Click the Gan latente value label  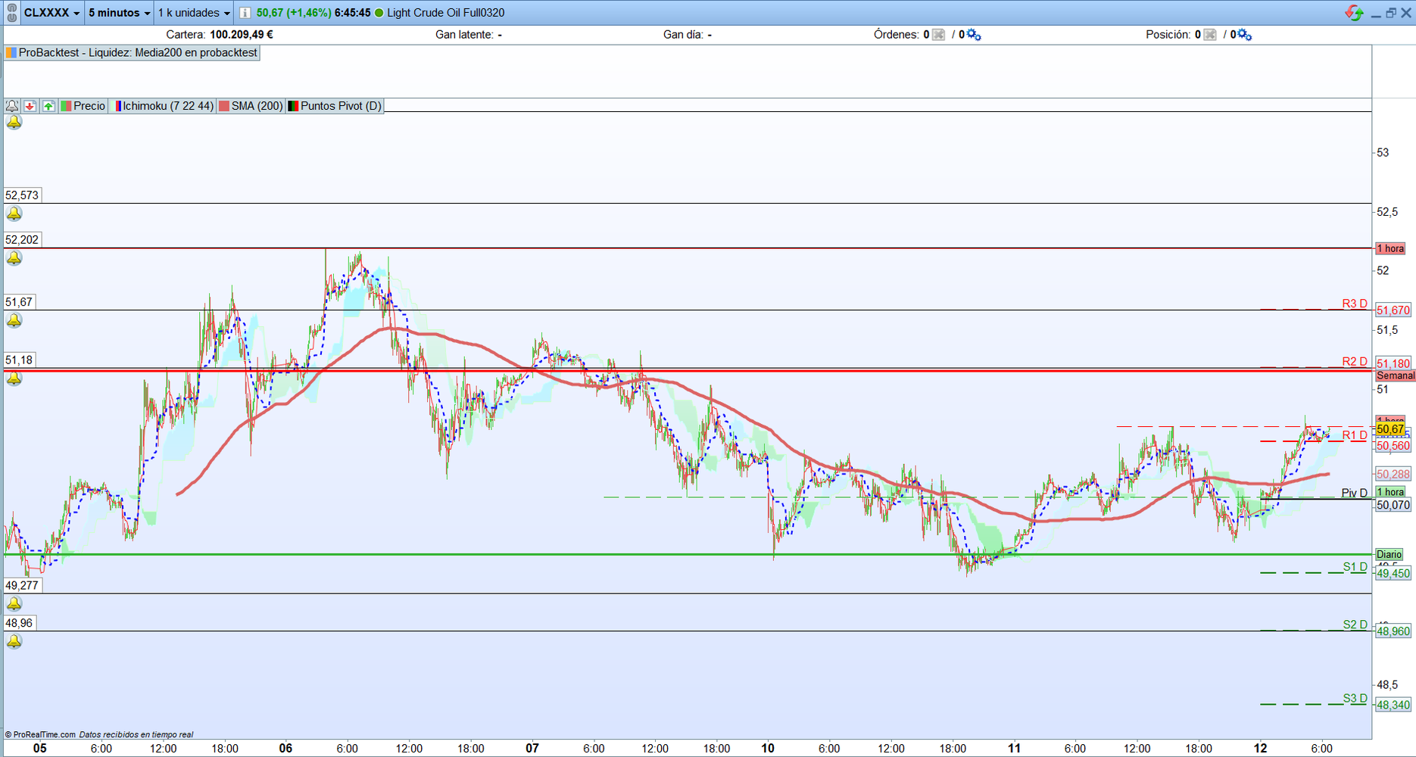[x=469, y=35]
